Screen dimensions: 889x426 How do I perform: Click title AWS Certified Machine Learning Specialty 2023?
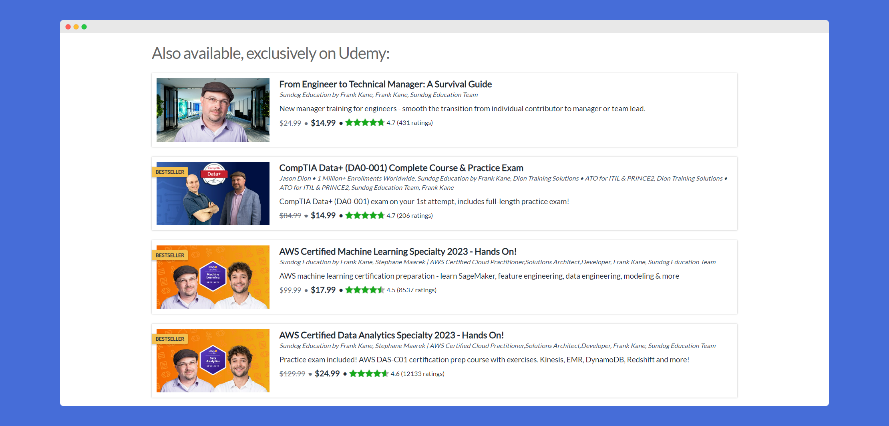[398, 251]
